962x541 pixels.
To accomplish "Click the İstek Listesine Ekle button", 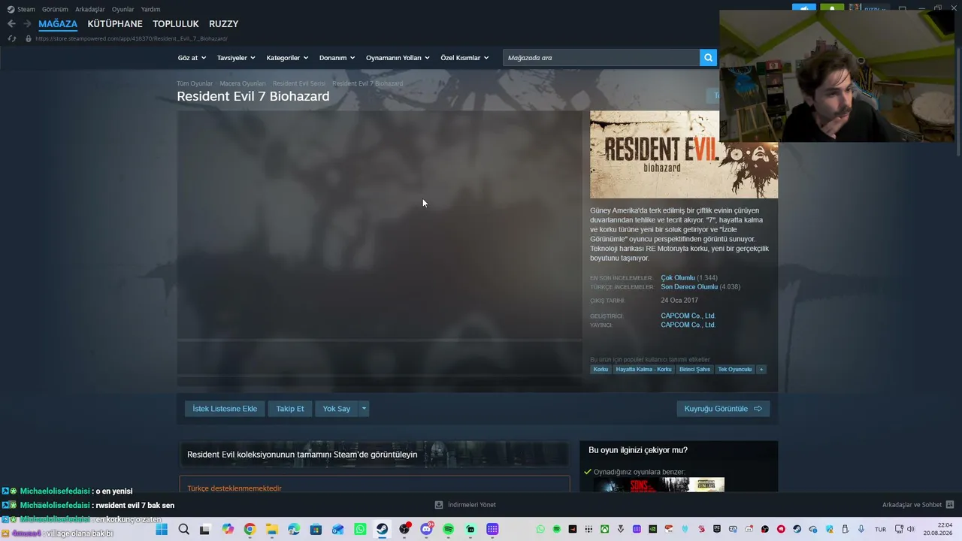I will [x=225, y=409].
